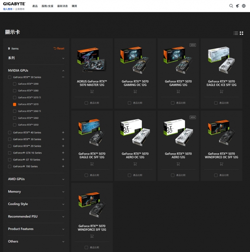Click cart icon under EAGLE OC SFF 12G
250x252 pixels.
(x=92, y=164)
